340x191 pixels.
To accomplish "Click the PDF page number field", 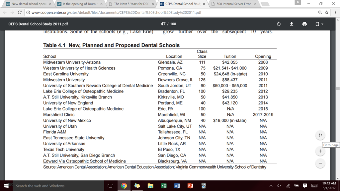I will pos(163,24).
